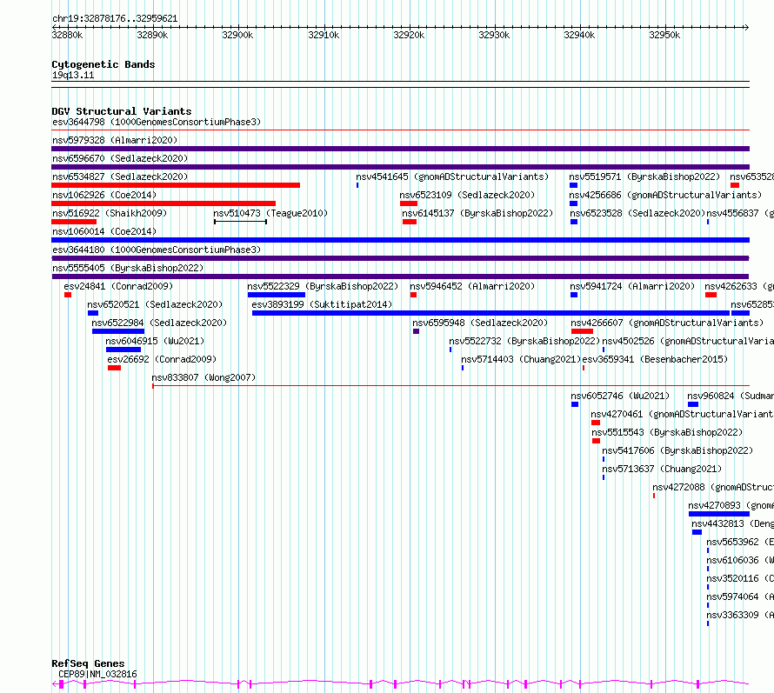Click nsv6145137 (ByrskaBishop2022) label
This screenshot has height=693, width=774.
pos(477,213)
